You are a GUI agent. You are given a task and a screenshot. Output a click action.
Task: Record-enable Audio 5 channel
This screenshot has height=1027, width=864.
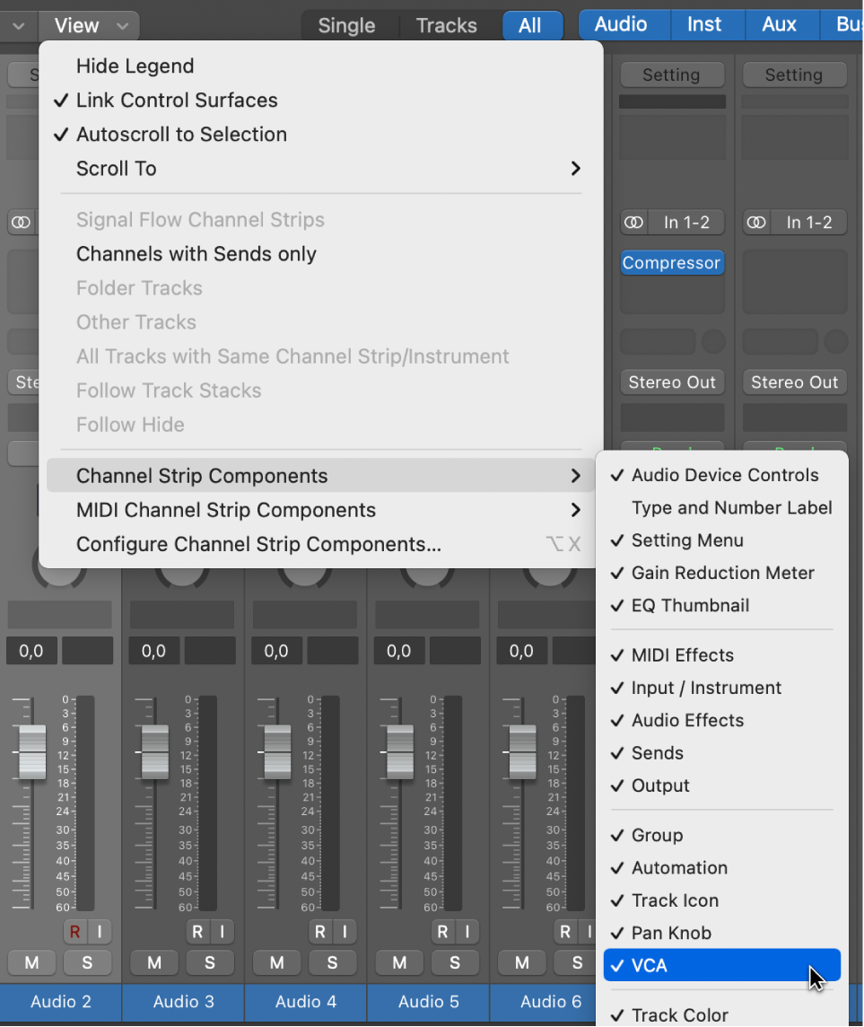tap(442, 932)
